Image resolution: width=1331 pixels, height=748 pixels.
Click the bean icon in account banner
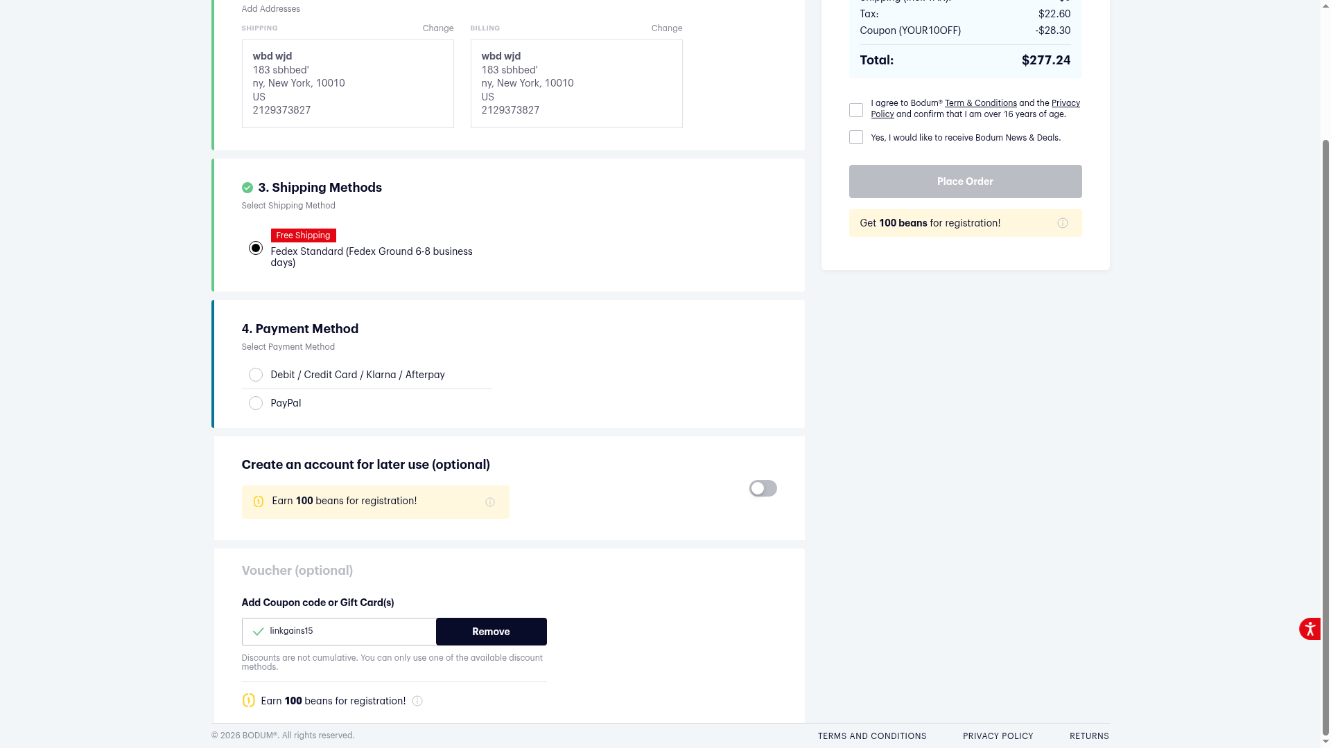pyautogui.click(x=259, y=501)
